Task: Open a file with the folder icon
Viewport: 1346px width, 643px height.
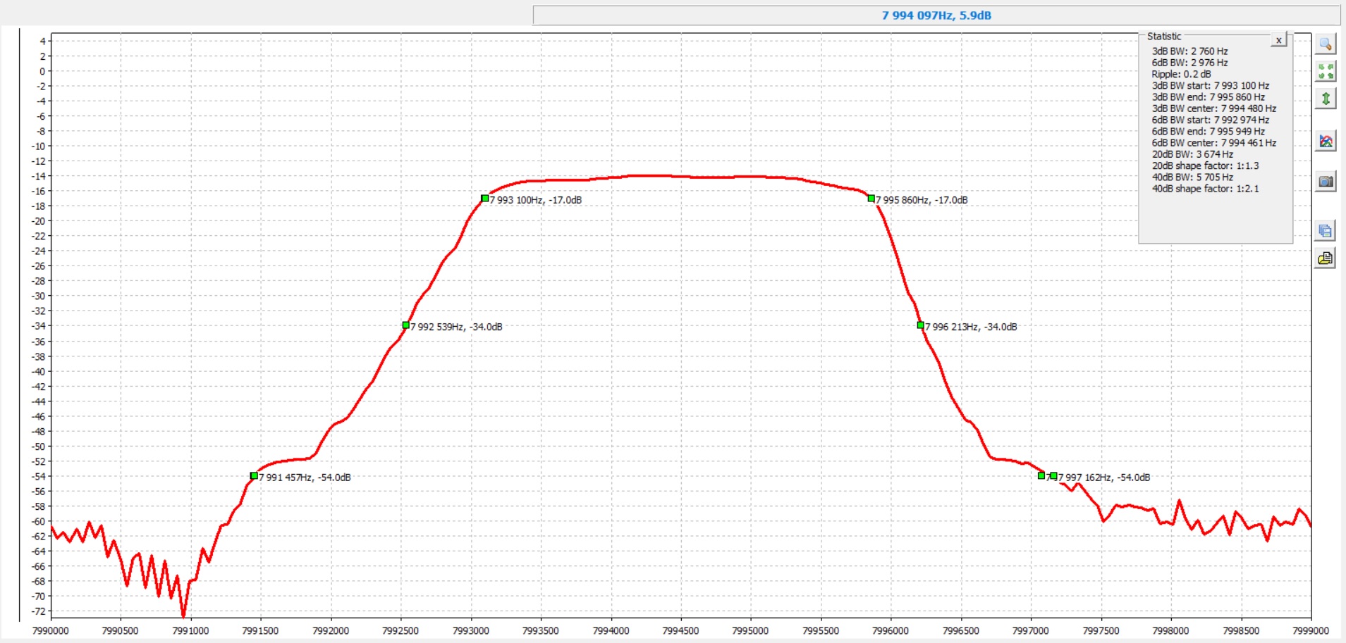Action: (1326, 258)
